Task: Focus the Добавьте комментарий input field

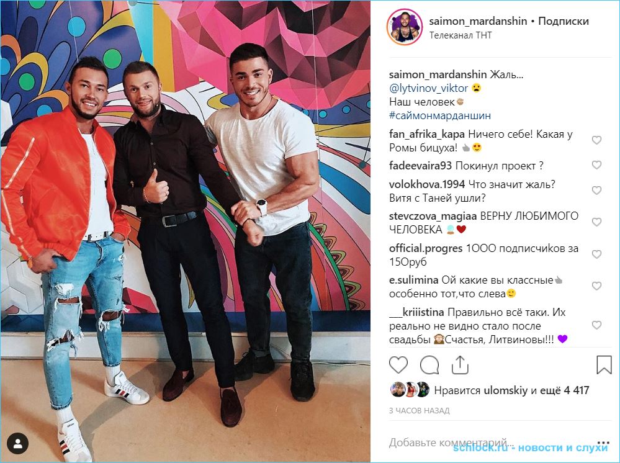Action: (x=490, y=443)
